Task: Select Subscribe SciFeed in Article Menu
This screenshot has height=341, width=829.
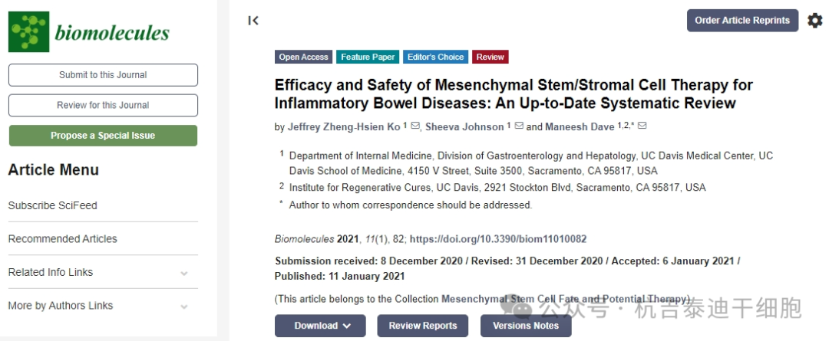Action: tap(53, 205)
